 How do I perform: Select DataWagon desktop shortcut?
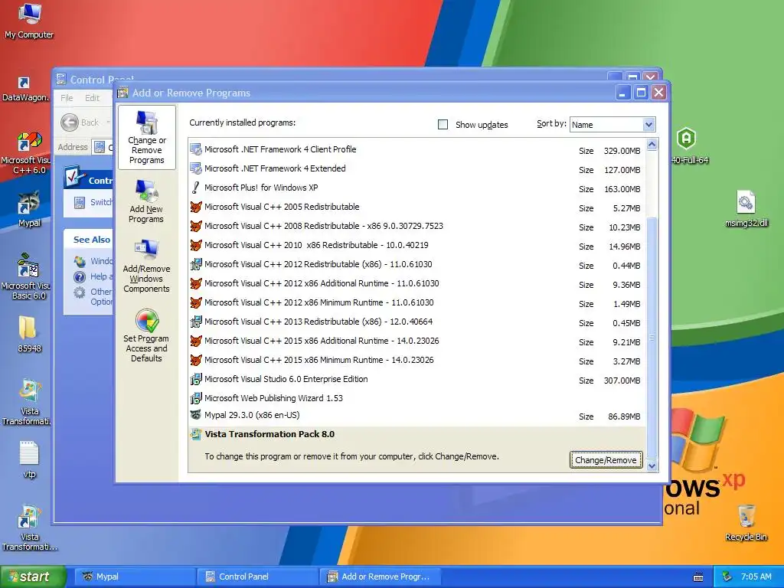point(25,89)
